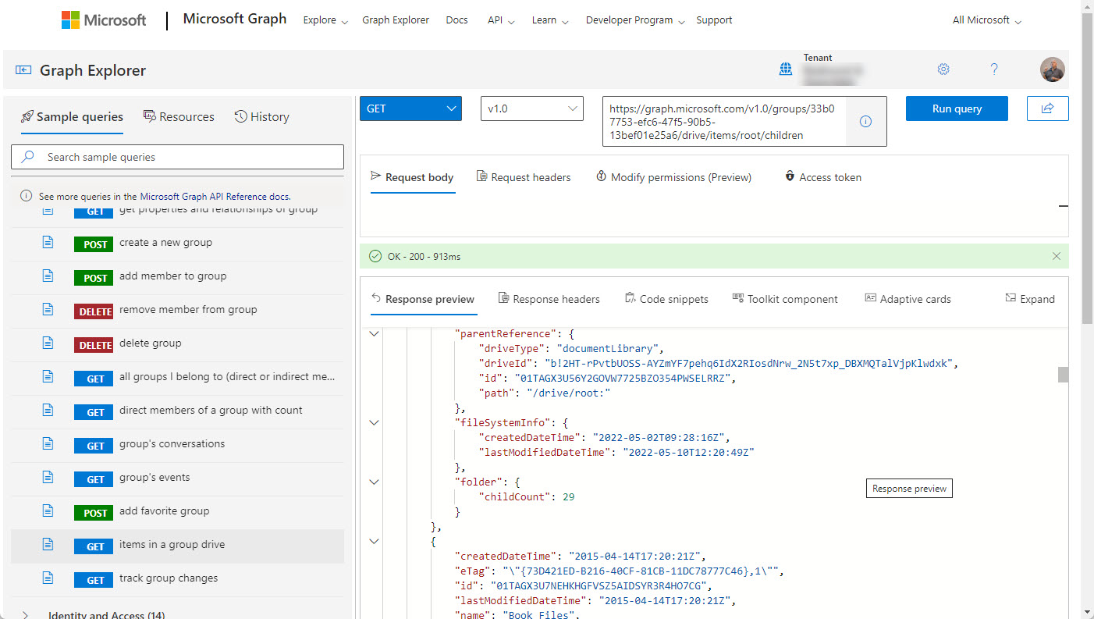
Task: Expand the API navigation menu
Action: (501, 20)
